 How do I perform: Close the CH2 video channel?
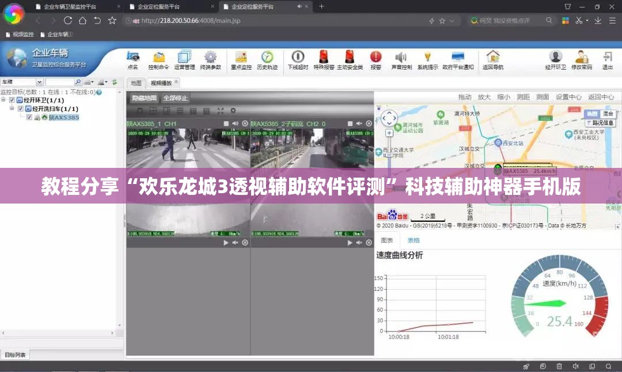pyautogui.click(x=369, y=124)
